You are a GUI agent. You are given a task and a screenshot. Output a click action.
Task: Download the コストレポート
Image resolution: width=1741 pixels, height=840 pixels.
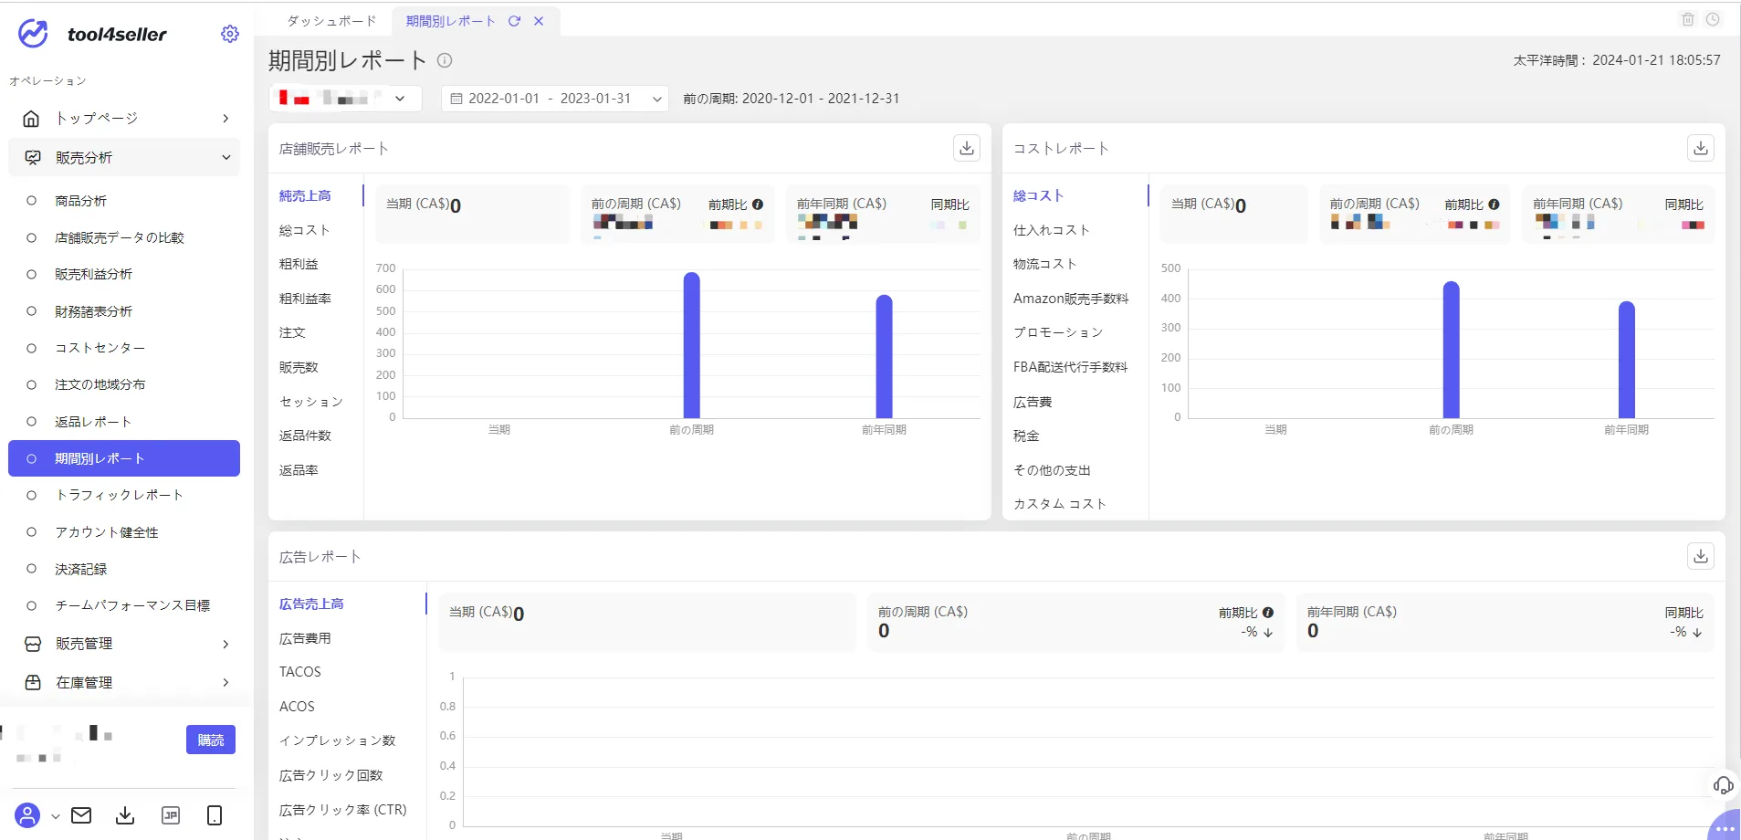(1701, 148)
